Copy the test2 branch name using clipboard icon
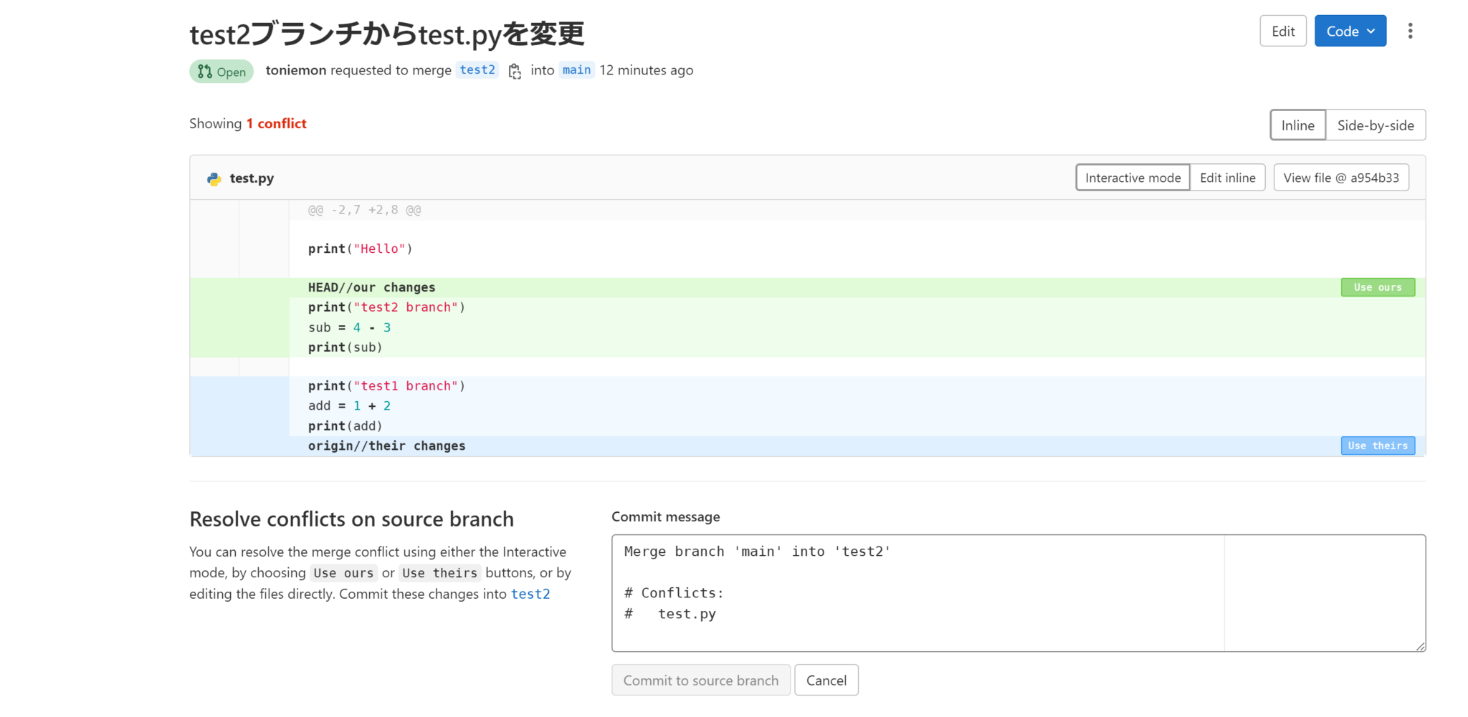This screenshot has height=717, width=1468. [515, 71]
